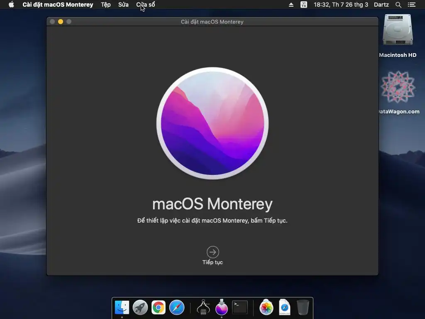Click the eject icon in menu bar
The width and height of the screenshot is (425, 319).
coord(291,5)
